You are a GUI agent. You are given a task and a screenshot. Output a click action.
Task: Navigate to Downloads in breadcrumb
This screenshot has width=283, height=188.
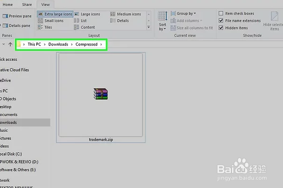tap(58, 44)
